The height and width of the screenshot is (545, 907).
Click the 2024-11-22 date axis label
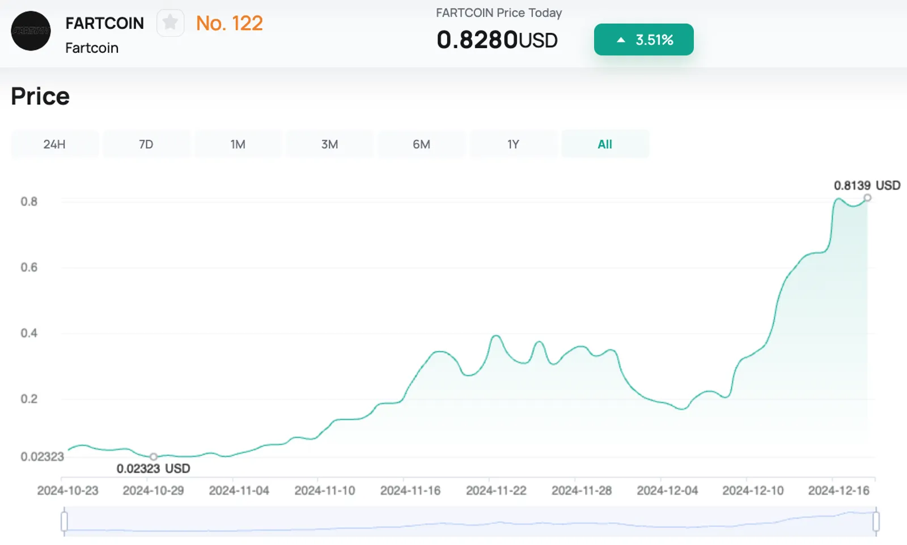pos(496,491)
